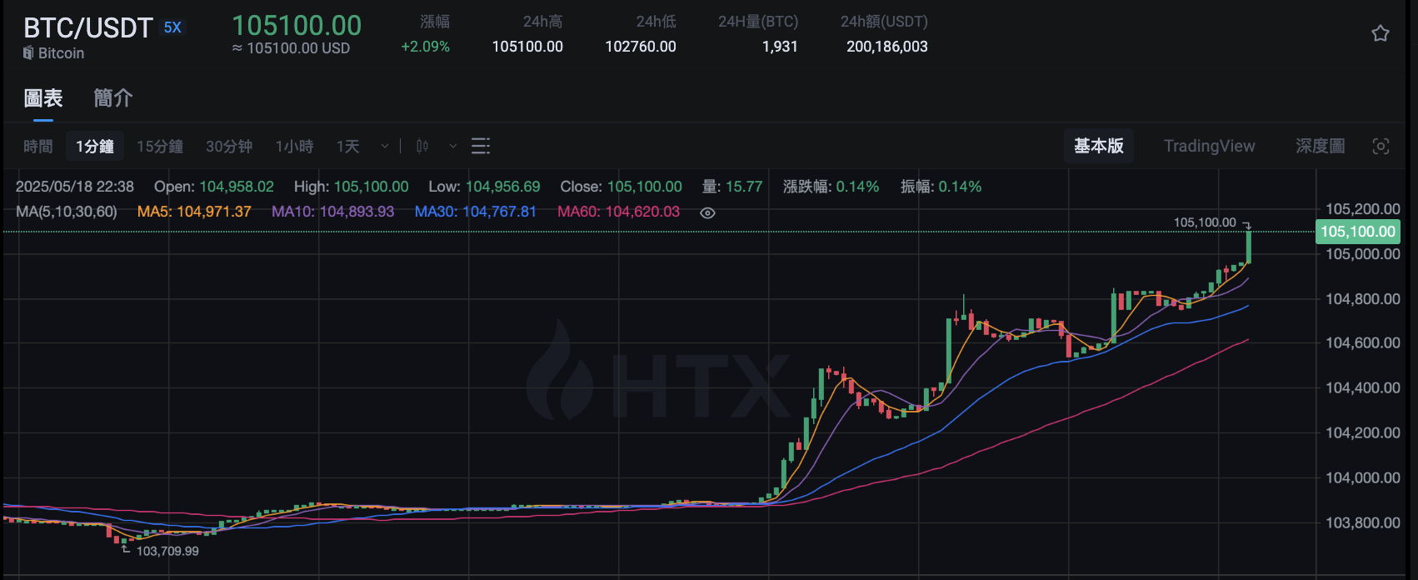Switch to the 基本版 chart mode
1418x580 pixels.
pos(1099,146)
